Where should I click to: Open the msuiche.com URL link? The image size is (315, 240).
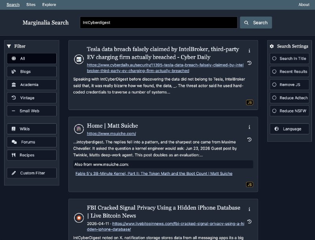(111, 134)
